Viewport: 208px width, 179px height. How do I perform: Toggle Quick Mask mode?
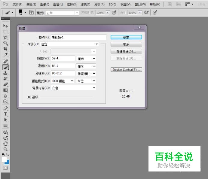pos(5,168)
